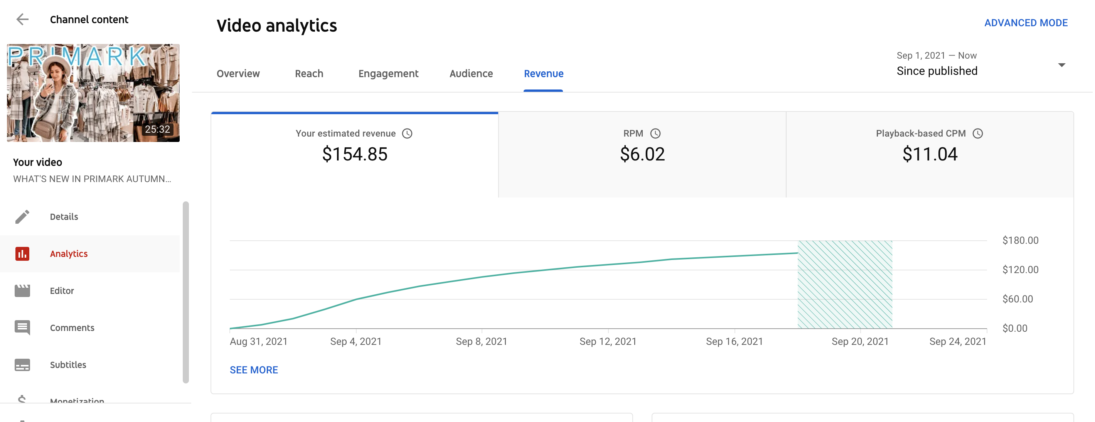Select the Playback-based CPM metric card
Image resolution: width=1095 pixels, height=422 pixels.
pyautogui.click(x=930, y=154)
